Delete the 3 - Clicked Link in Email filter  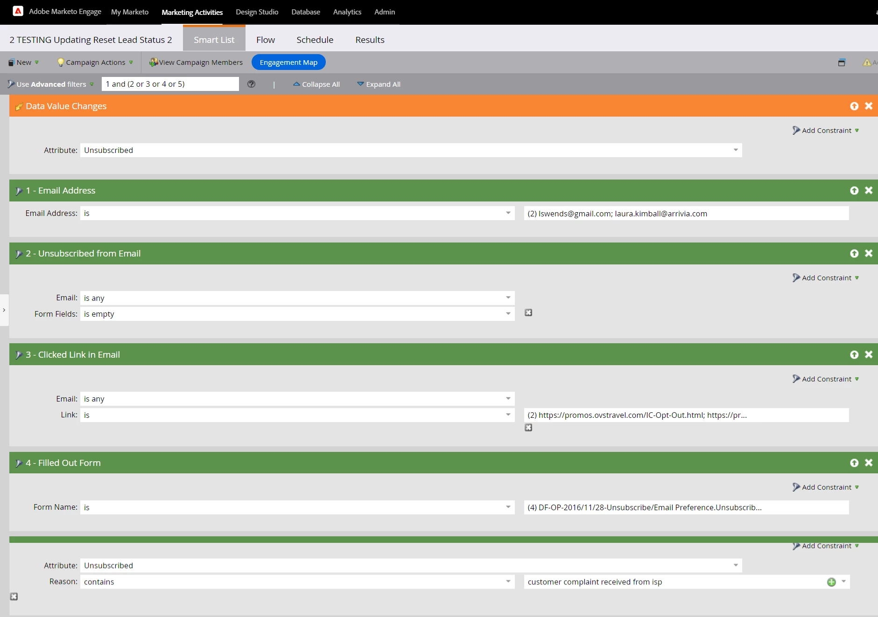[869, 354]
